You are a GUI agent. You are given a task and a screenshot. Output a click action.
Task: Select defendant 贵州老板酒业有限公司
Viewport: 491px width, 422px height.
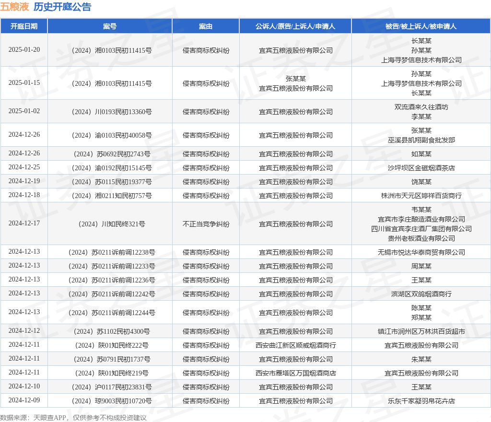421,238
